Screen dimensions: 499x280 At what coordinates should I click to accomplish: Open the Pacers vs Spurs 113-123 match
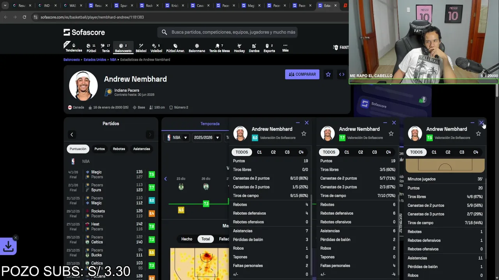111,187
